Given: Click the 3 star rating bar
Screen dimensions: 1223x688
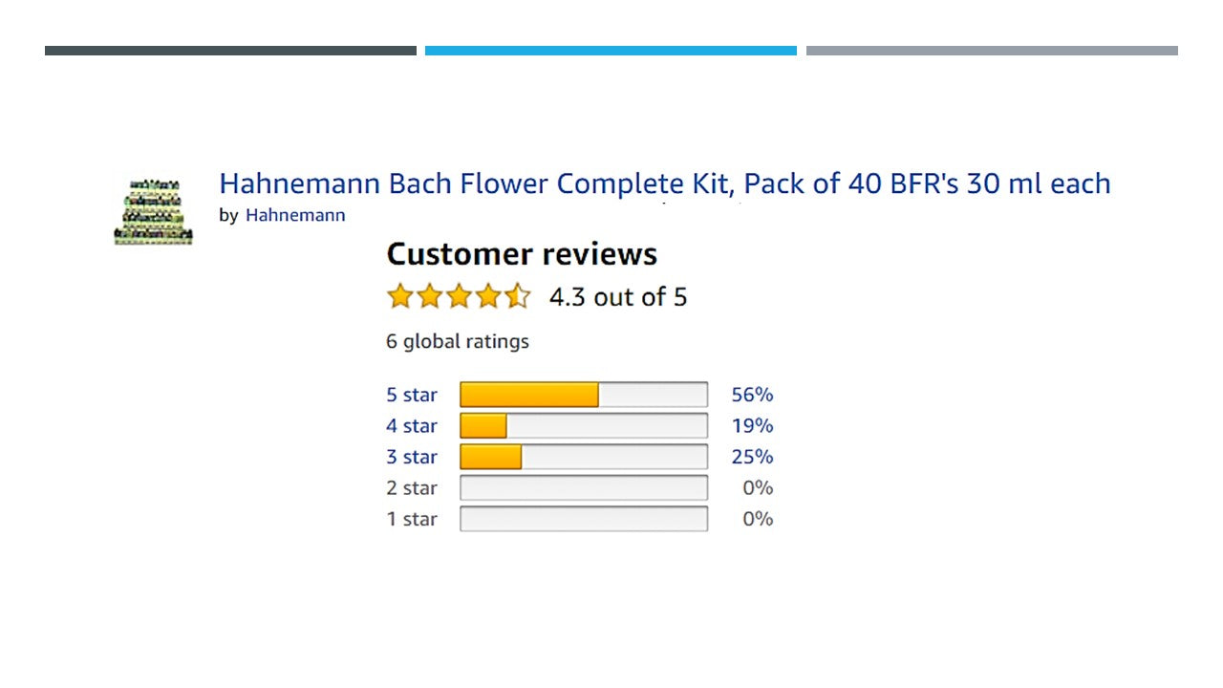Looking at the screenshot, I should tap(584, 457).
